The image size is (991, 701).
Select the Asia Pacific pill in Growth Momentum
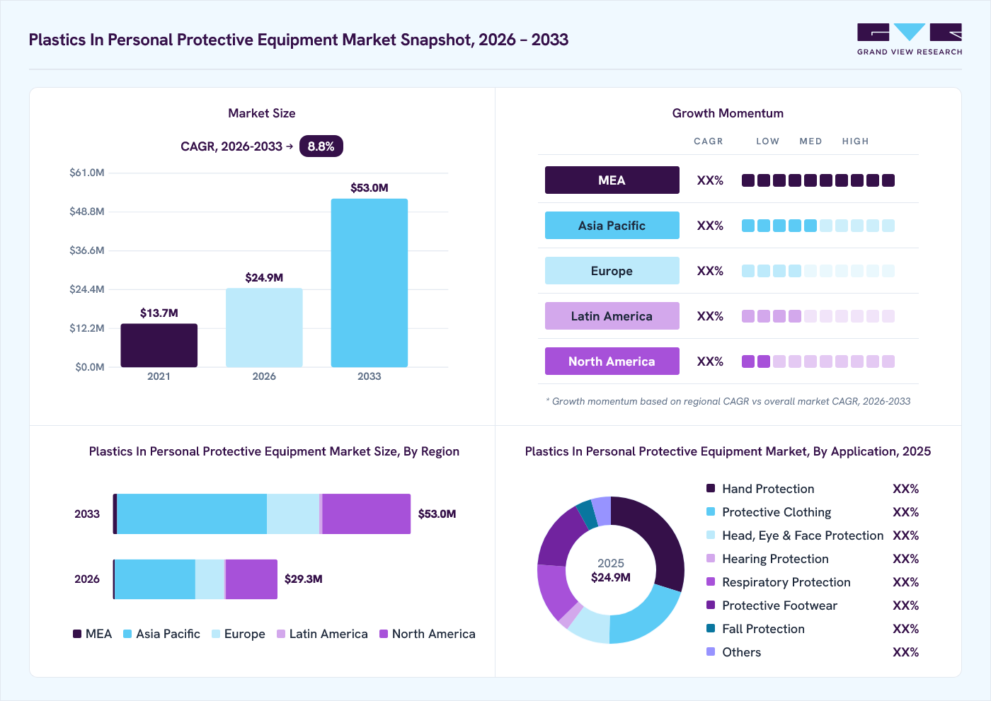click(x=612, y=226)
